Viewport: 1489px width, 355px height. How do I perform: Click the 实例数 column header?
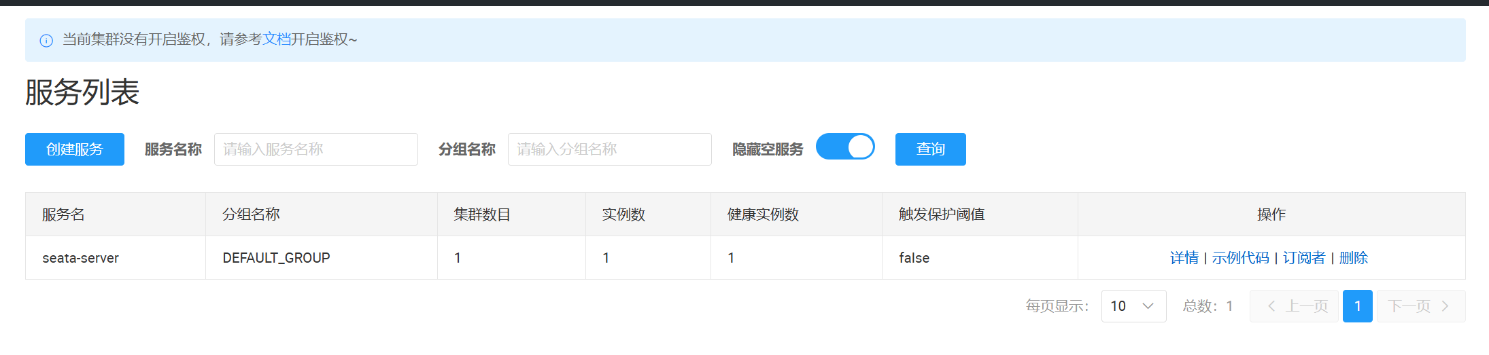pyautogui.click(x=648, y=214)
